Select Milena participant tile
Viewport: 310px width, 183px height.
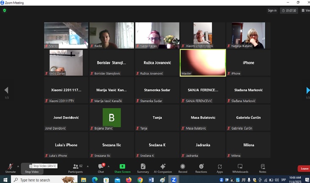point(249,145)
